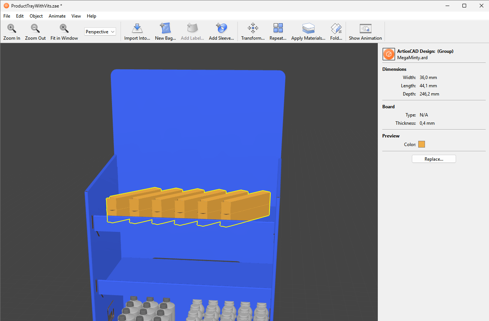Create a New Bag from toolbar

[x=165, y=28]
